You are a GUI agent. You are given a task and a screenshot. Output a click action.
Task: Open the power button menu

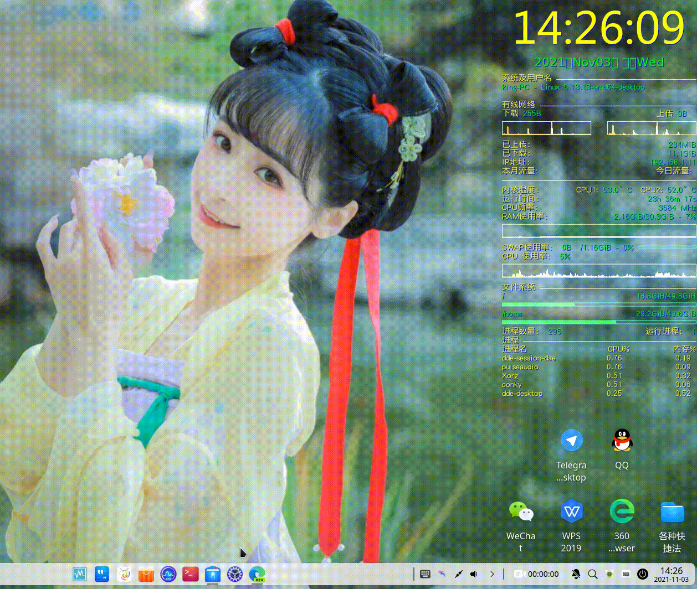point(643,573)
